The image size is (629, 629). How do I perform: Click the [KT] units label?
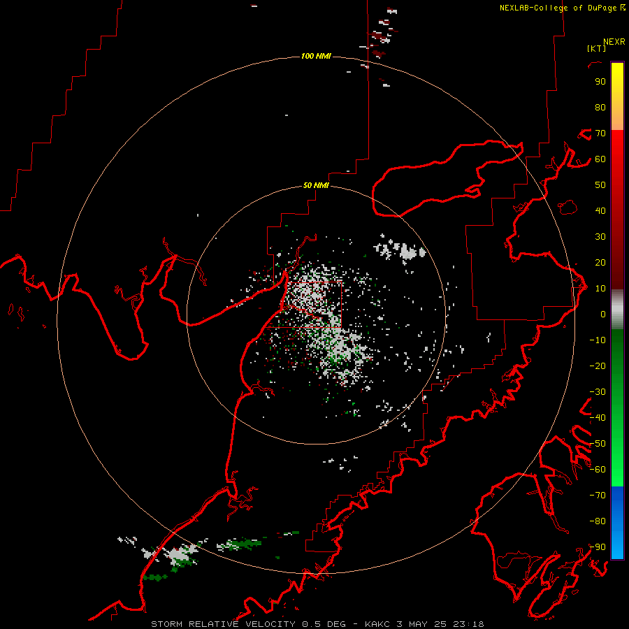[597, 48]
